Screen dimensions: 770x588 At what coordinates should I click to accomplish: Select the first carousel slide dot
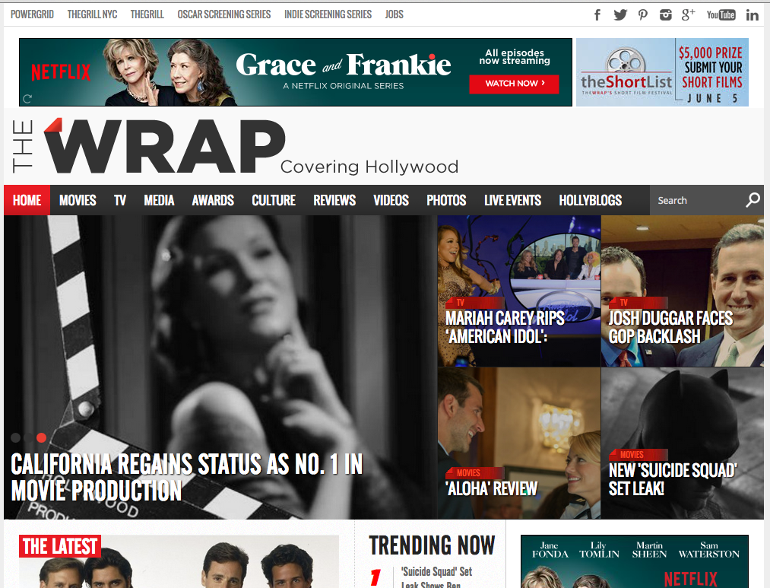pyautogui.click(x=16, y=437)
